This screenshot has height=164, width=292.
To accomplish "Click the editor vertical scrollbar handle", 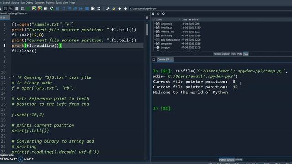I will point(147,29).
